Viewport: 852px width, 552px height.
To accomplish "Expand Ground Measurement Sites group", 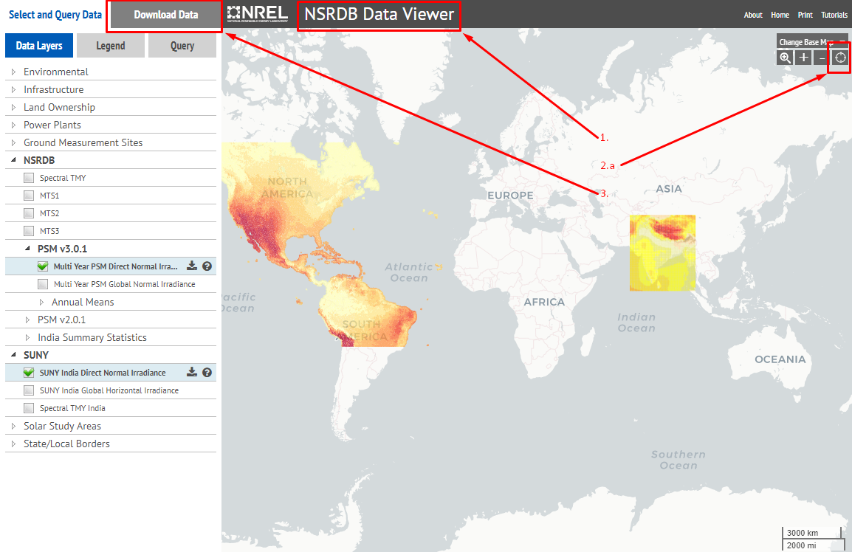I will [13, 142].
